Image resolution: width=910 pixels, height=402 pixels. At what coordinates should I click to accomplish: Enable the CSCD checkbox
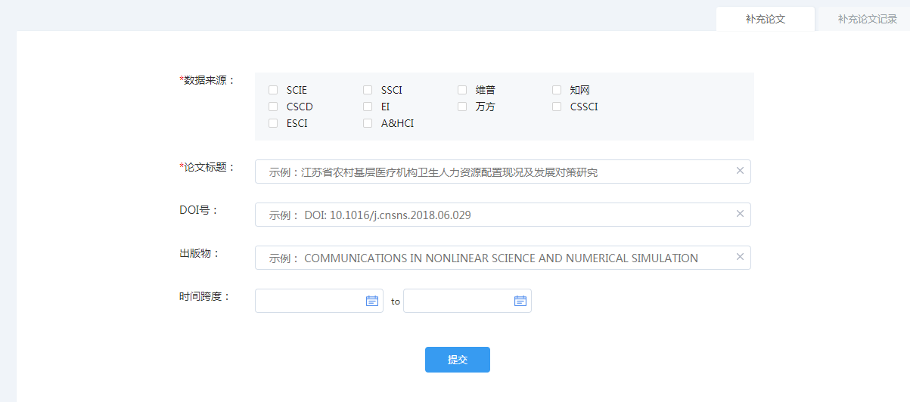pos(273,107)
